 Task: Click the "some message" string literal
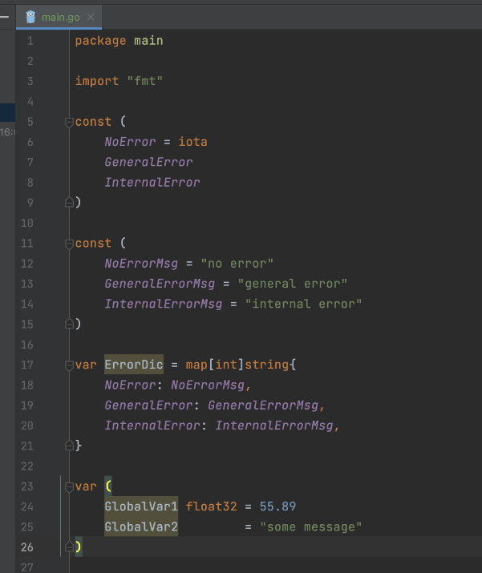click(311, 527)
